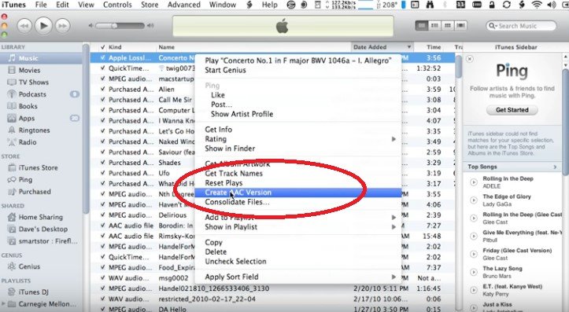Image resolution: width=569 pixels, height=312 pixels.
Task: Open Apps in the sidebar
Action: [27, 118]
